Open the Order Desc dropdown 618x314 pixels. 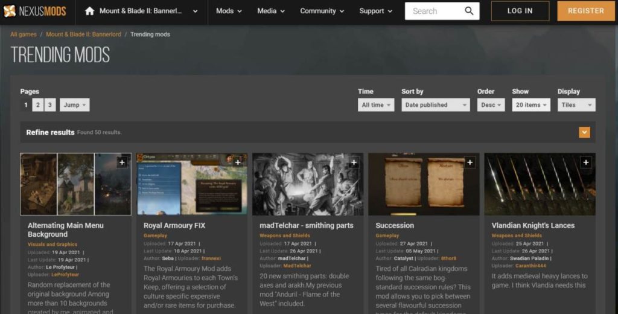(x=491, y=105)
